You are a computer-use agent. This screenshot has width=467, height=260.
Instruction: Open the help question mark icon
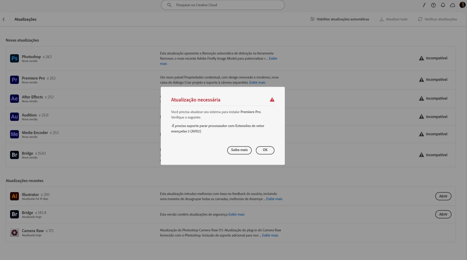point(433,5)
